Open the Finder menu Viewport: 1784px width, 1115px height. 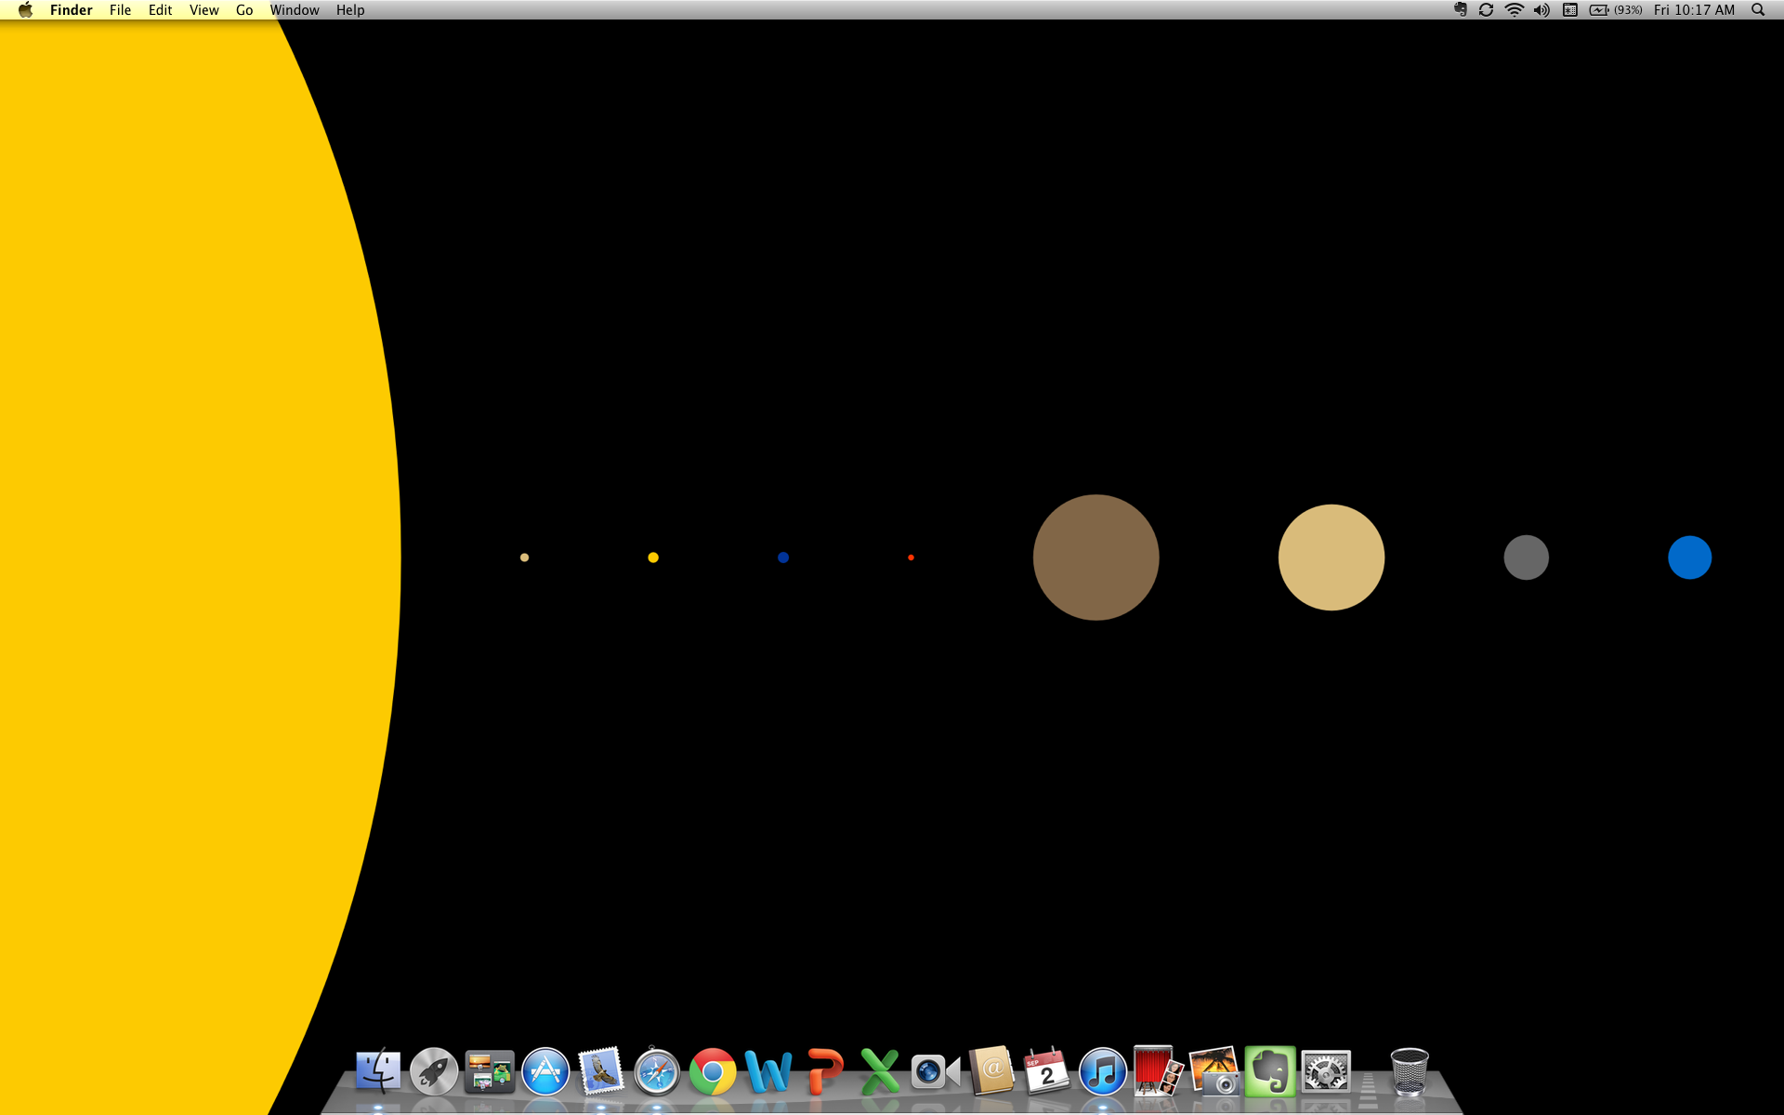point(72,9)
